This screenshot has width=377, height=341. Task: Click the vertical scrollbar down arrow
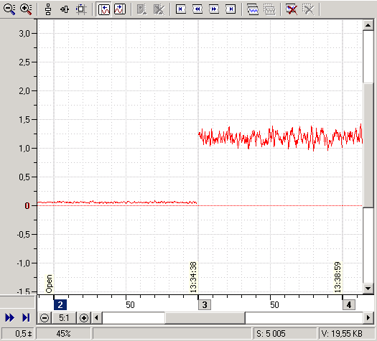click(368, 289)
